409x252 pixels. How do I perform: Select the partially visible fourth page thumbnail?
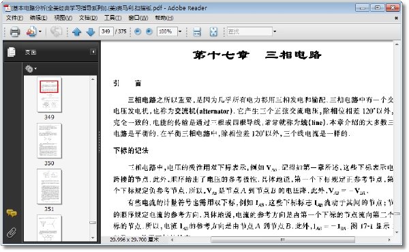point(49,228)
